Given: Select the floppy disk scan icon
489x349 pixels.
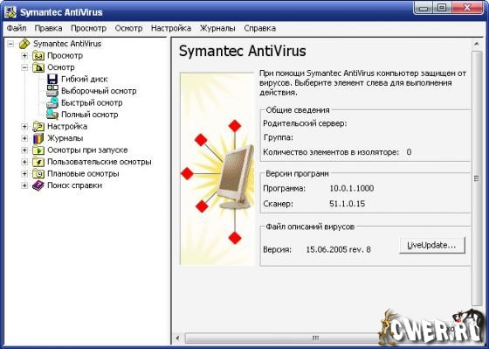Looking at the screenshot, I should point(52,79).
